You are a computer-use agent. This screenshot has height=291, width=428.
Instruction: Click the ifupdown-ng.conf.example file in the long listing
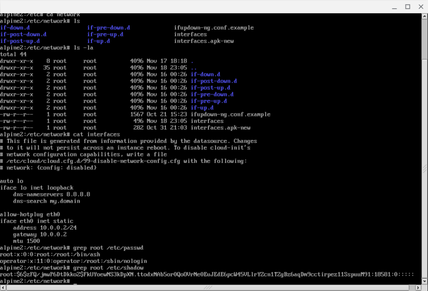click(231, 114)
